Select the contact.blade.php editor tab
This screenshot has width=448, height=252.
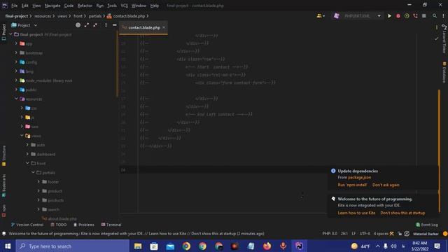[x=143, y=27]
